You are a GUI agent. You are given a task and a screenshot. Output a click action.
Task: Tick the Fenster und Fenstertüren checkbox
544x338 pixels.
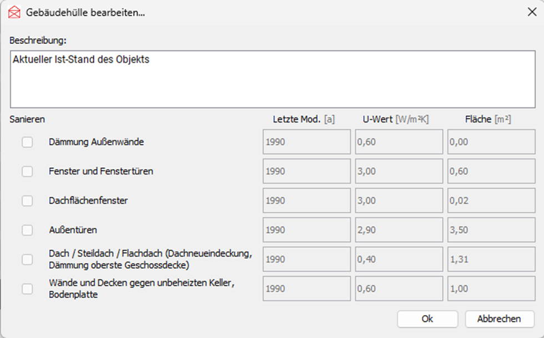(x=27, y=172)
